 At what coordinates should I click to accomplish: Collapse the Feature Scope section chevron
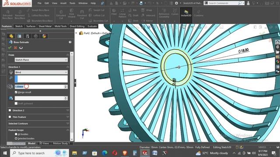pos(68,130)
